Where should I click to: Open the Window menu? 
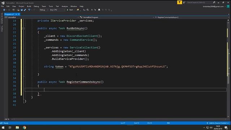pos(74,6)
